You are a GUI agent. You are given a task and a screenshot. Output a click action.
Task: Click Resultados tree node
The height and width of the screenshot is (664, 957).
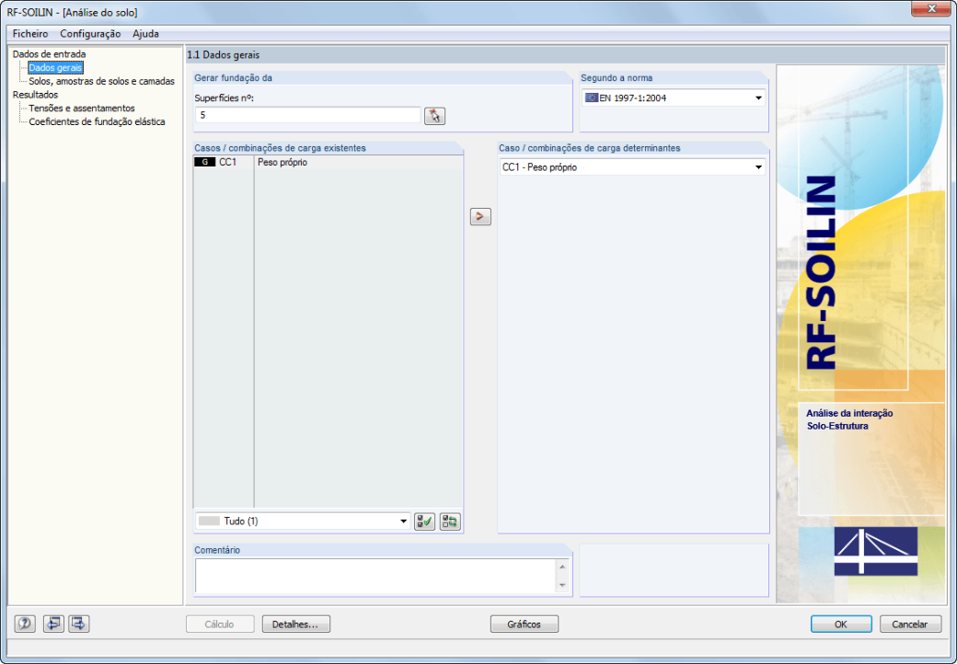pyautogui.click(x=35, y=95)
